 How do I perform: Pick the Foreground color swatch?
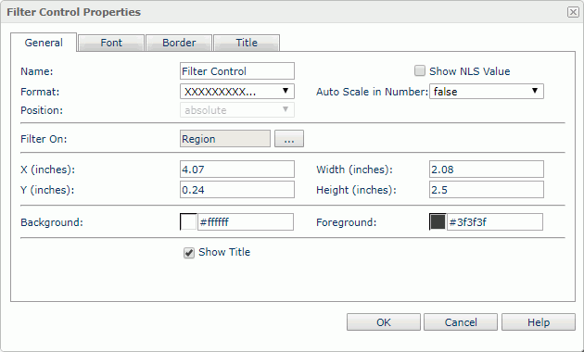(x=438, y=221)
